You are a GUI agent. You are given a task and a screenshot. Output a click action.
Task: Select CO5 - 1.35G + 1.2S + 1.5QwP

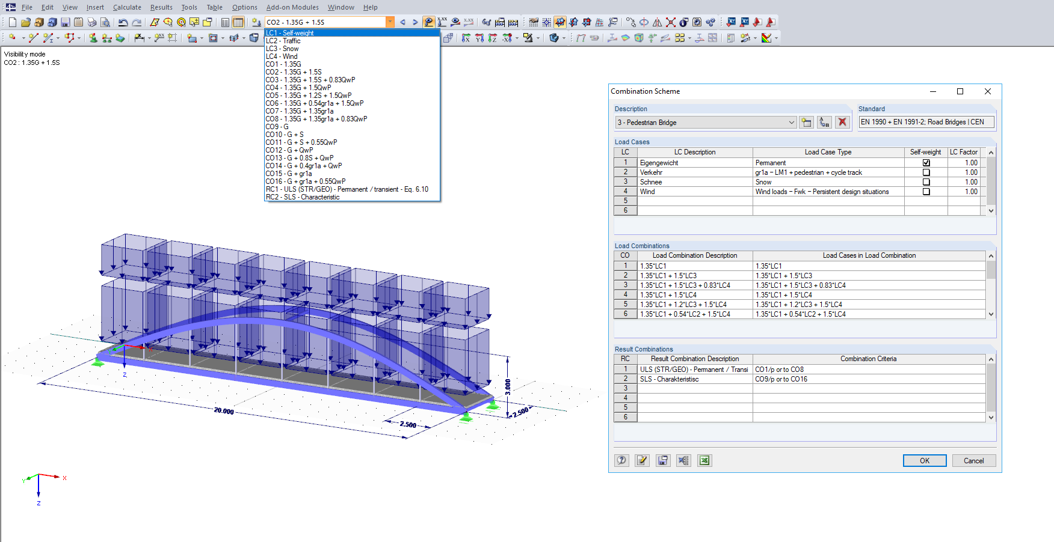[352, 96]
